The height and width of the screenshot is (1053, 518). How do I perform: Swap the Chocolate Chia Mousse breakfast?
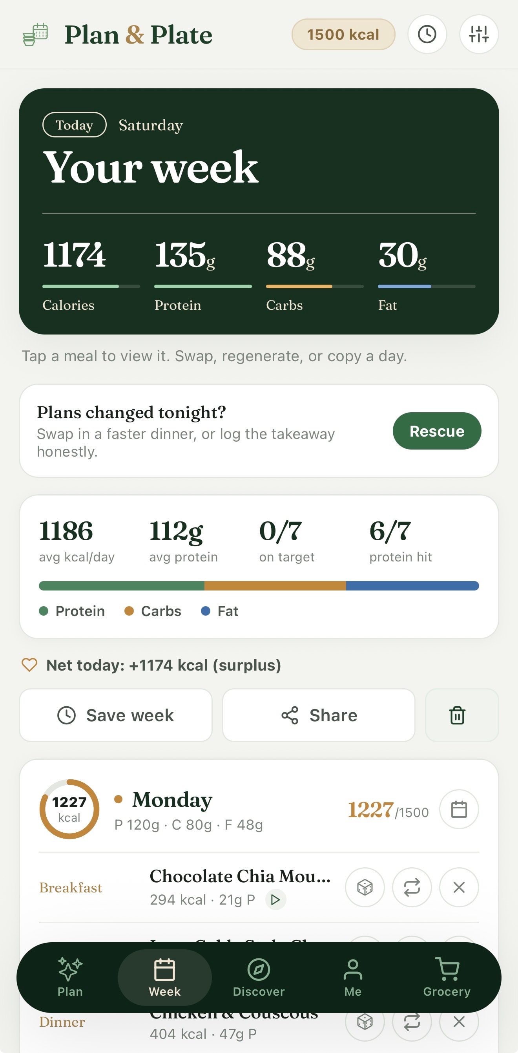click(412, 887)
